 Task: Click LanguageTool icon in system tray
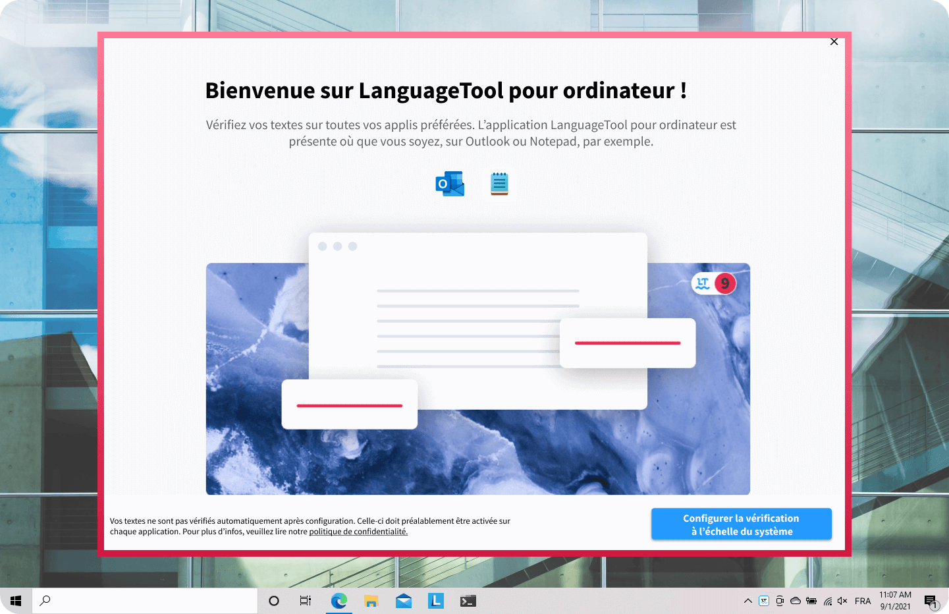(x=764, y=601)
